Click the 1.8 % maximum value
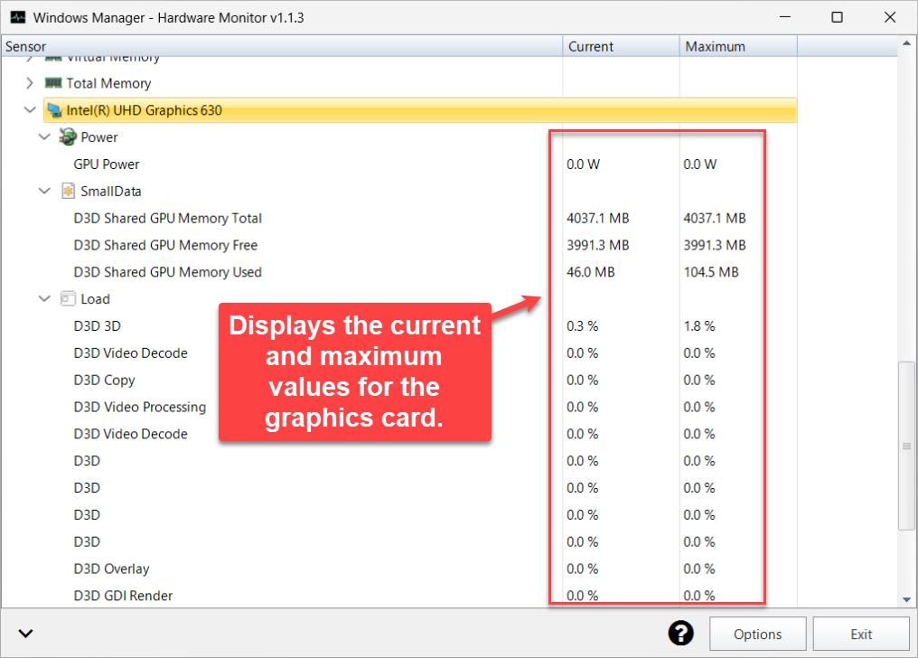Screen dimensions: 918x658 coord(699,325)
